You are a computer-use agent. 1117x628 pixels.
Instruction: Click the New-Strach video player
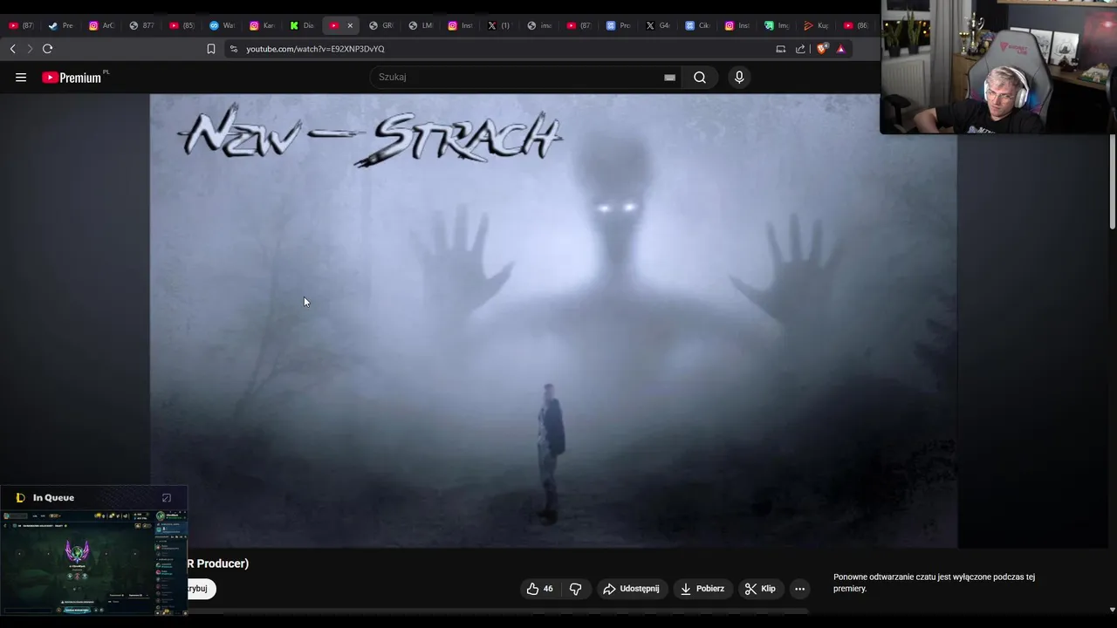pyautogui.click(x=553, y=321)
